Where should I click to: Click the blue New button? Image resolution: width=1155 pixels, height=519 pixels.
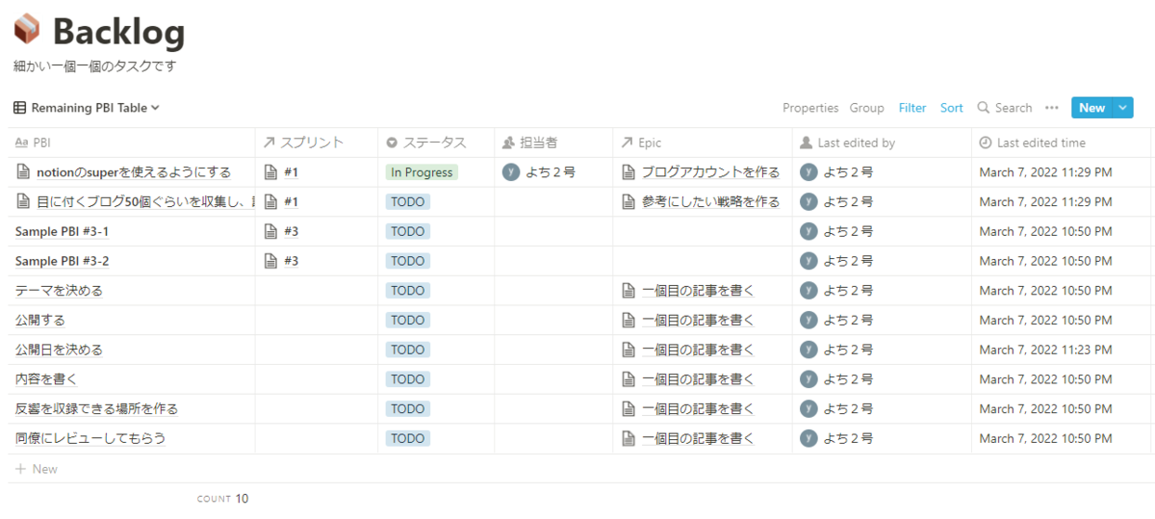click(x=1091, y=108)
